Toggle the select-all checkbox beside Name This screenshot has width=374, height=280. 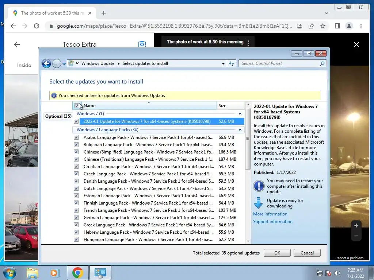[x=77, y=105]
